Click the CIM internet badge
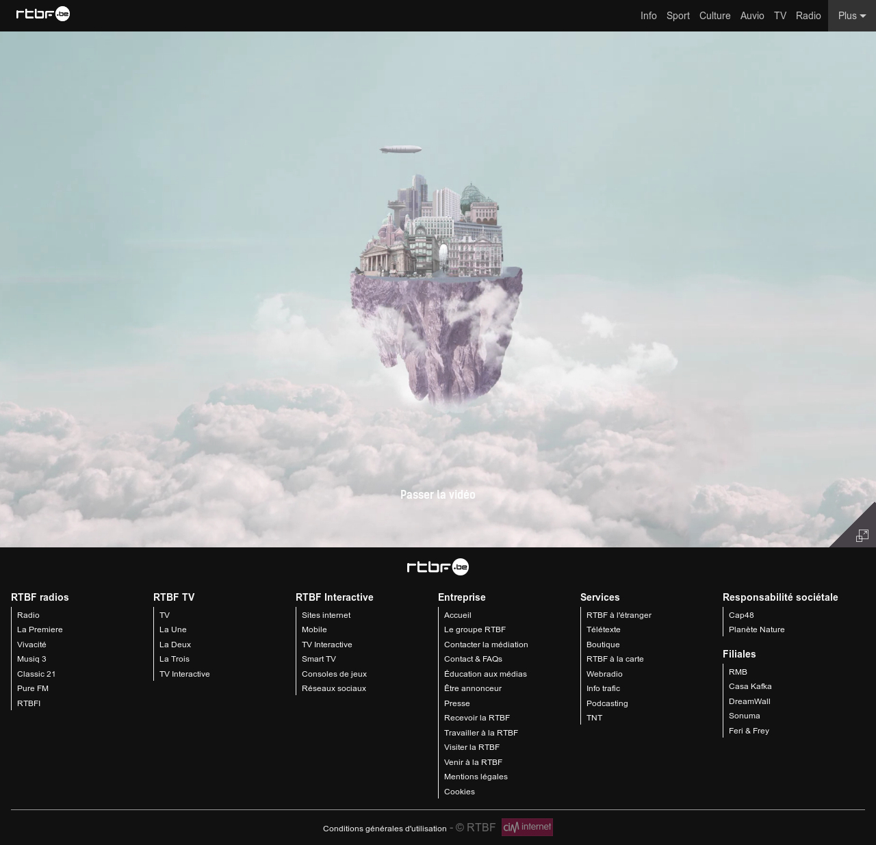This screenshot has height=845, width=876. tap(527, 827)
